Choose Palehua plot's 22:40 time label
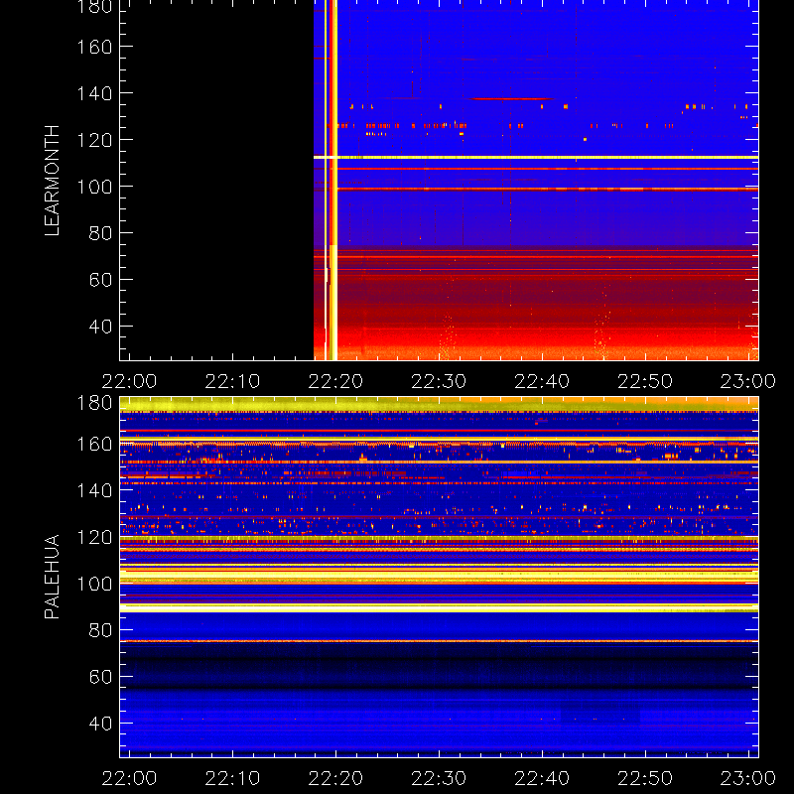 pos(542,778)
